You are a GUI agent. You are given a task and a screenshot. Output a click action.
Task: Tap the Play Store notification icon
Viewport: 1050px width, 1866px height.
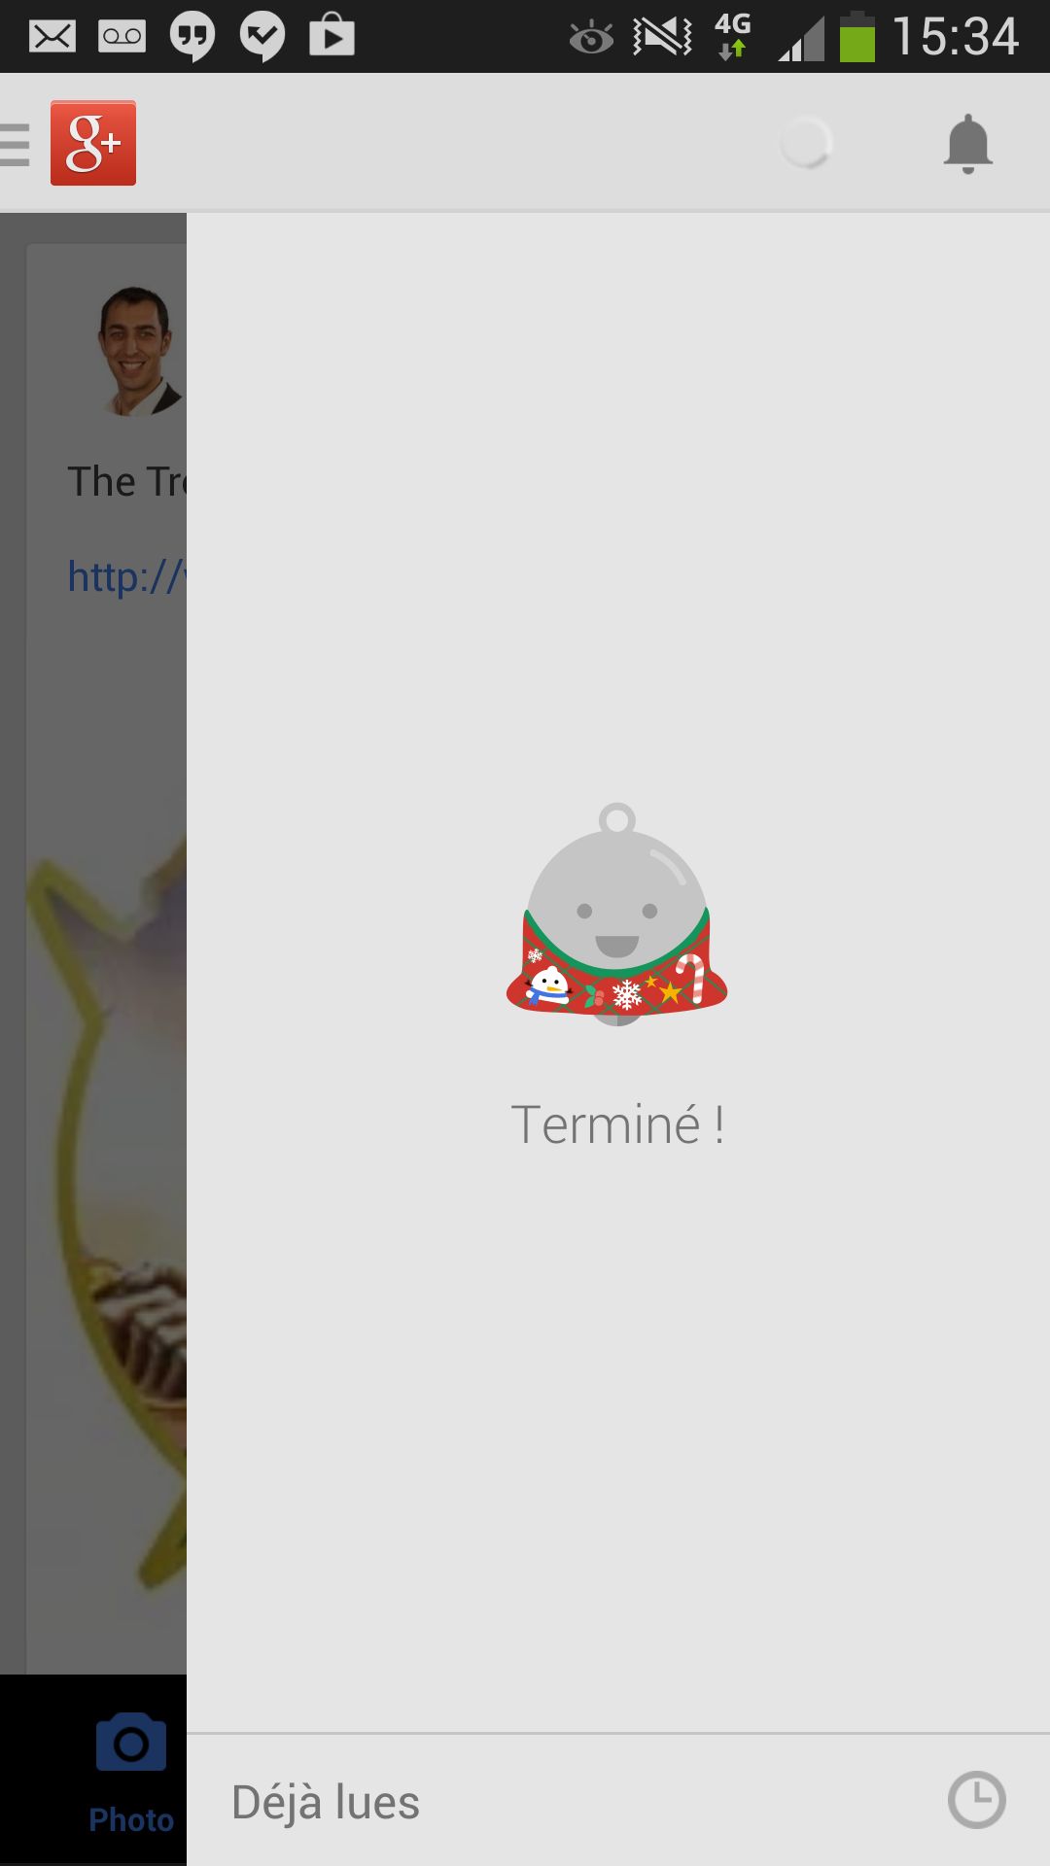[x=332, y=35]
